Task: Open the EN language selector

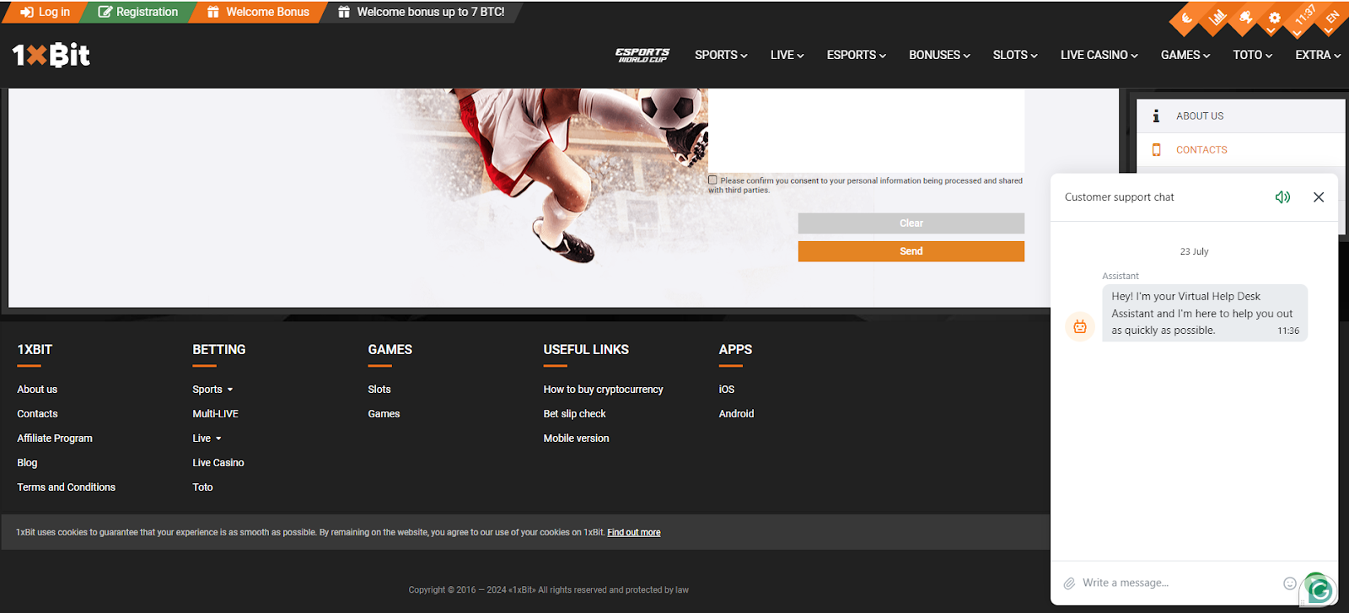Action: (1331, 19)
